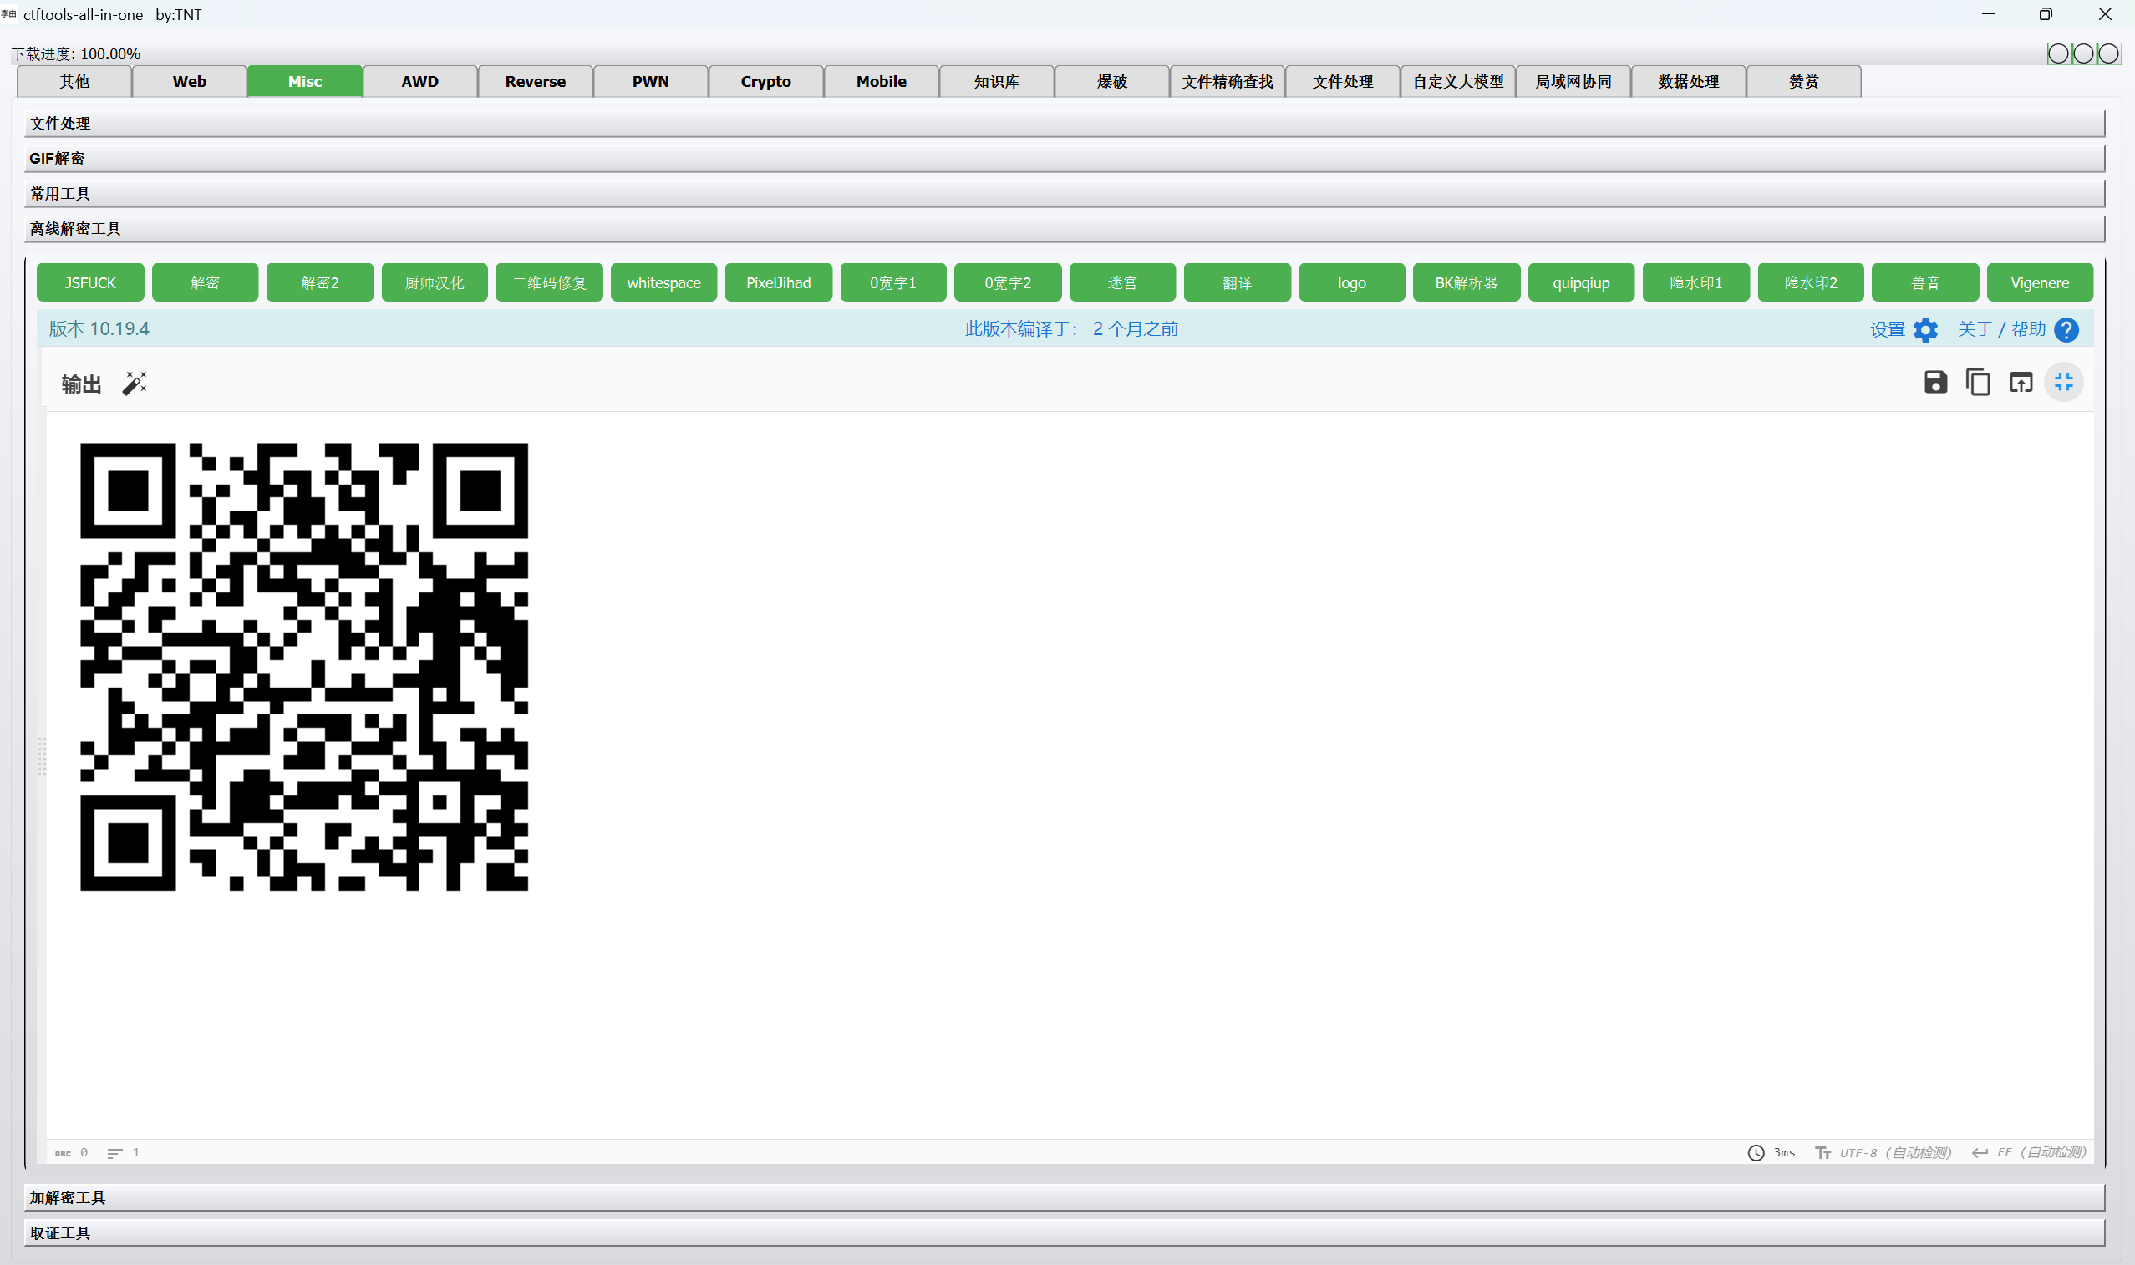
Task: Click the logo button
Action: pos(1352,282)
